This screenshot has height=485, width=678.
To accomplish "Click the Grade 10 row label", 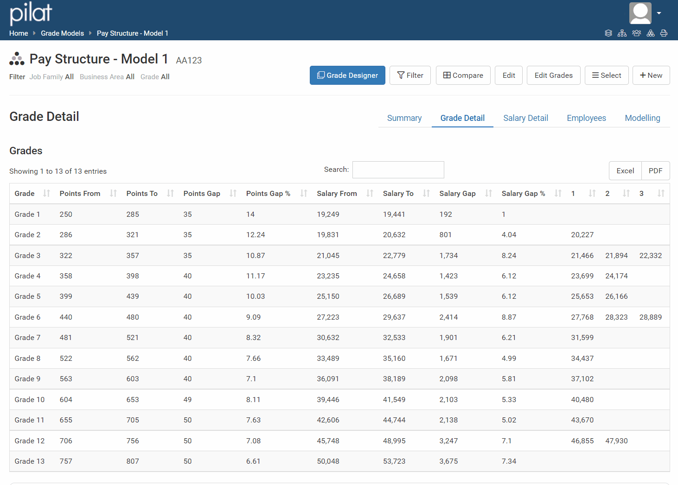I will click(30, 400).
